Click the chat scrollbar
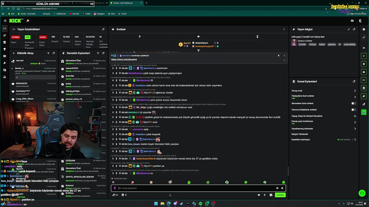This screenshot has width=369, height=207. point(288,171)
